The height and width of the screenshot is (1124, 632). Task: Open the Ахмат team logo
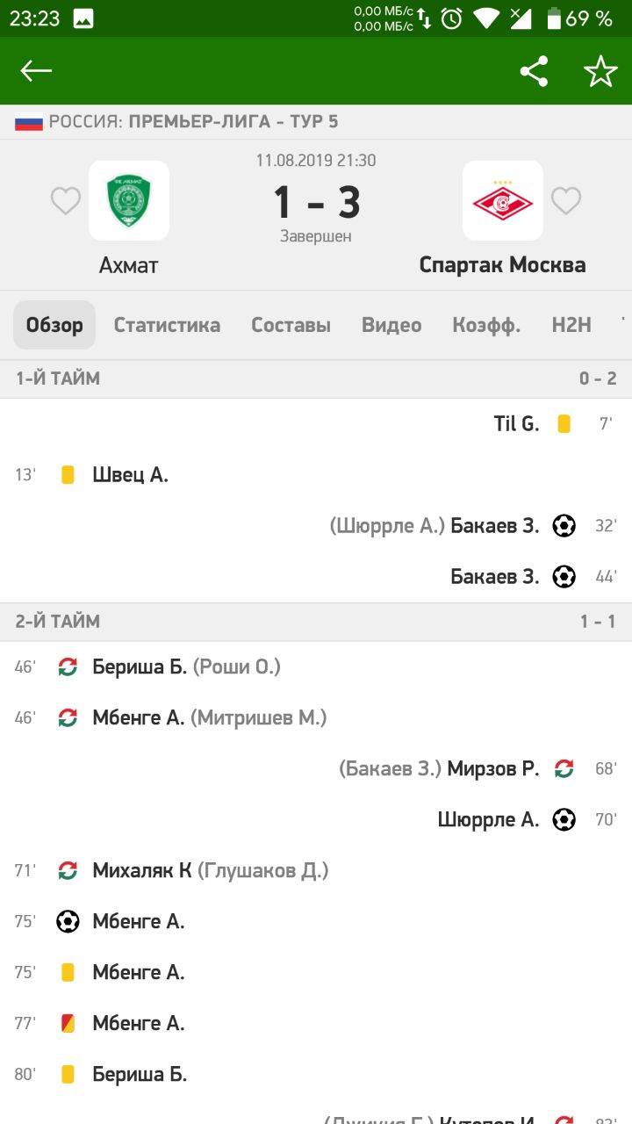tap(129, 200)
